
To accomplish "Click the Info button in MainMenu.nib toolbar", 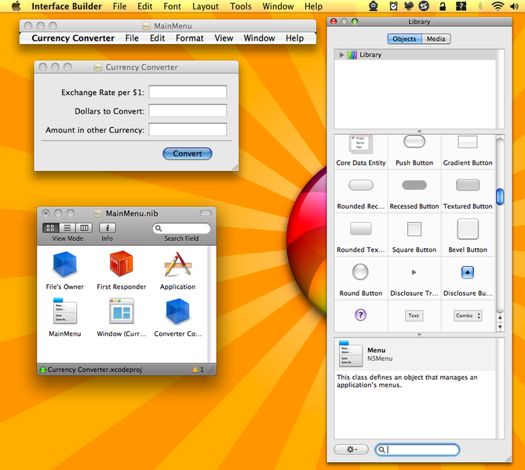I will (x=108, y=228).
